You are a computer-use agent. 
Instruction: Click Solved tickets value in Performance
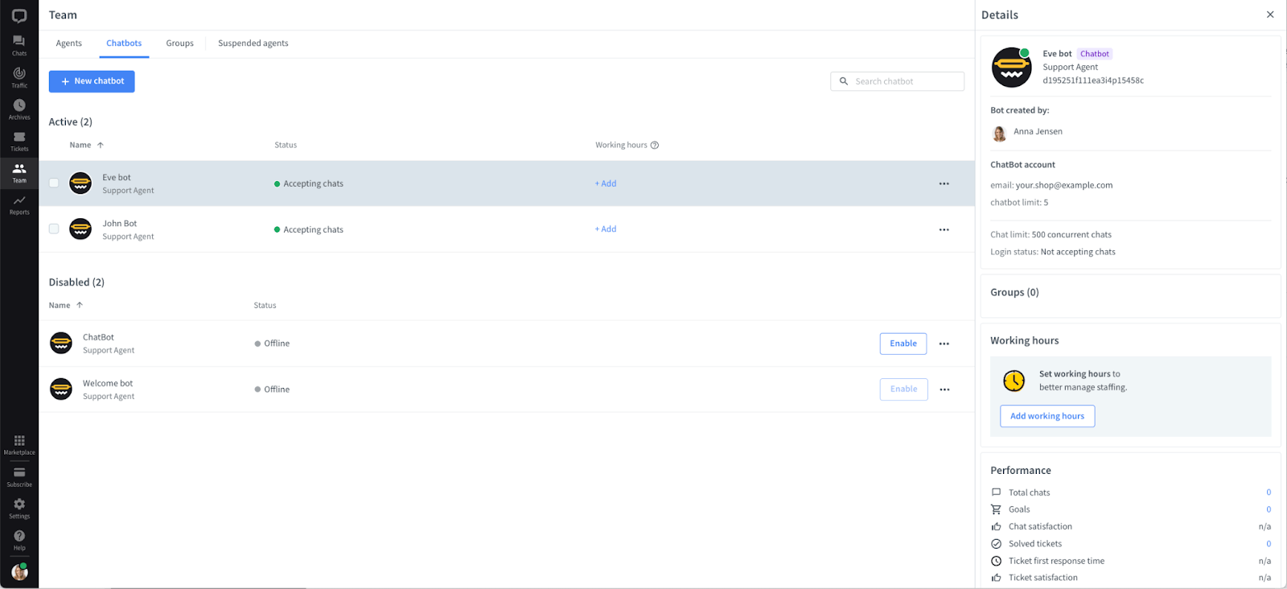pyautogui.click(x=1268, y=544)
